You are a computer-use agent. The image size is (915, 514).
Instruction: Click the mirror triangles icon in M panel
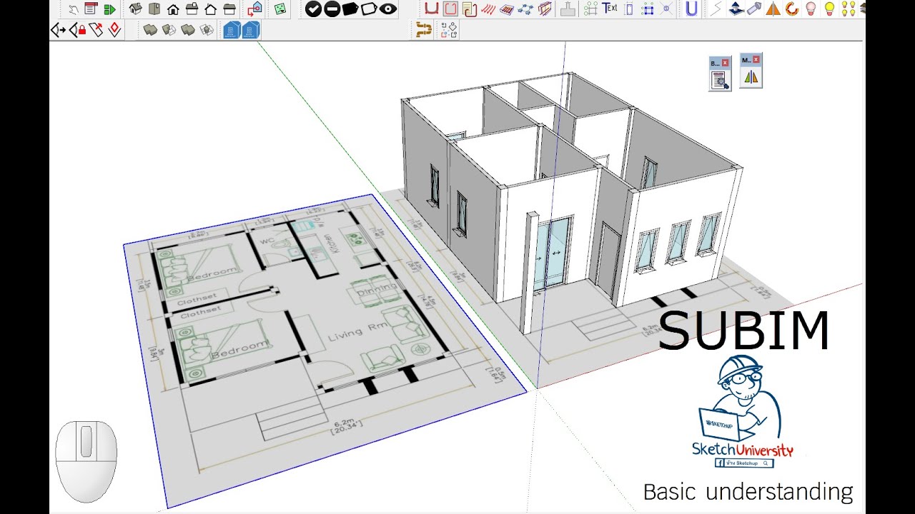751,76
